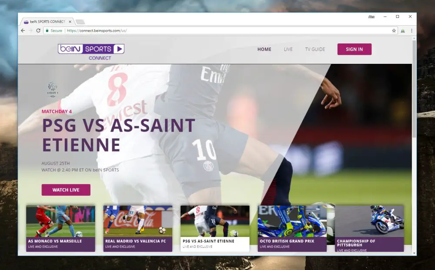Open Chrome three-dot menu

(x=412, y=30)
